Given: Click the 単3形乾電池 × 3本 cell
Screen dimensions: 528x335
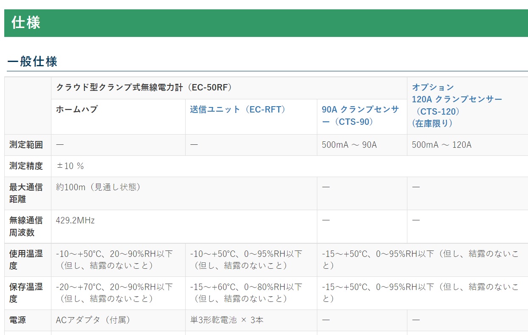Looking at the screenshot, I should point(226,320).
